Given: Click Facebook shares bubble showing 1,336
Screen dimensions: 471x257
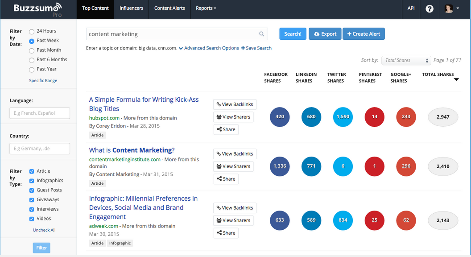Looking at the screenshot, I should 280,166.
